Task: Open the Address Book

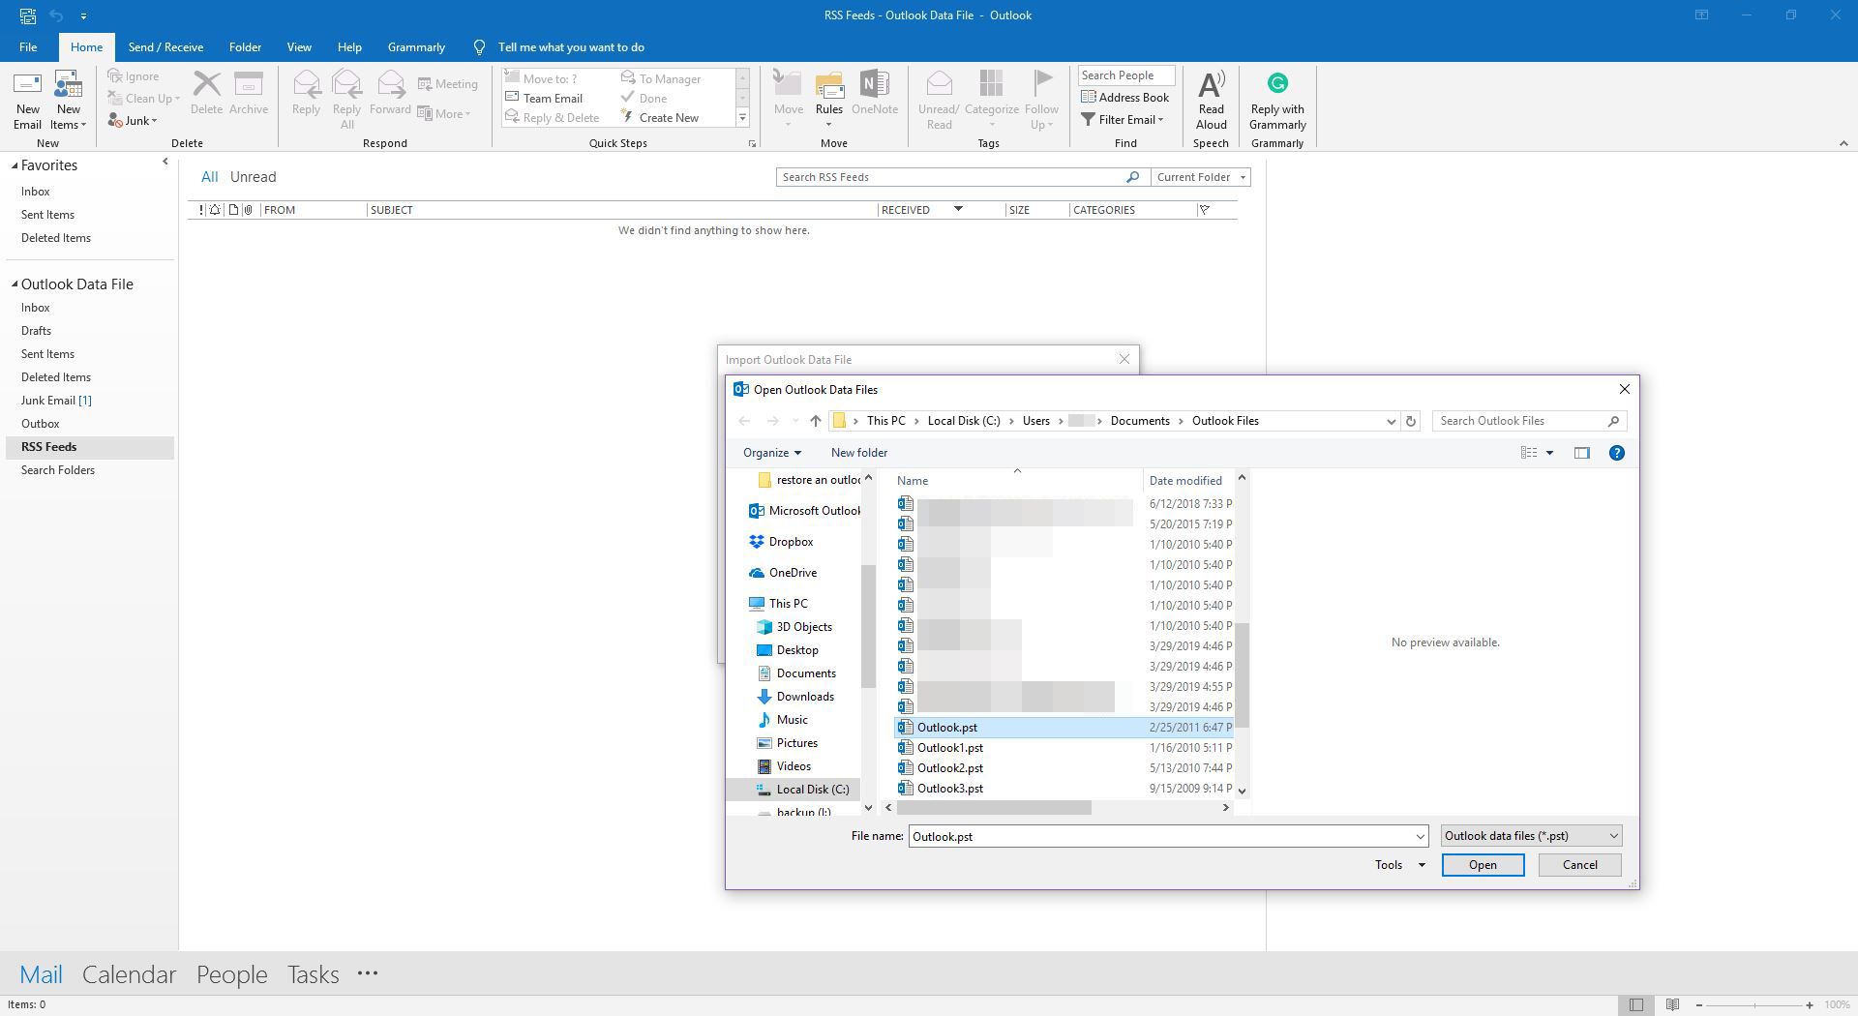Action: tap(1124, 97)
